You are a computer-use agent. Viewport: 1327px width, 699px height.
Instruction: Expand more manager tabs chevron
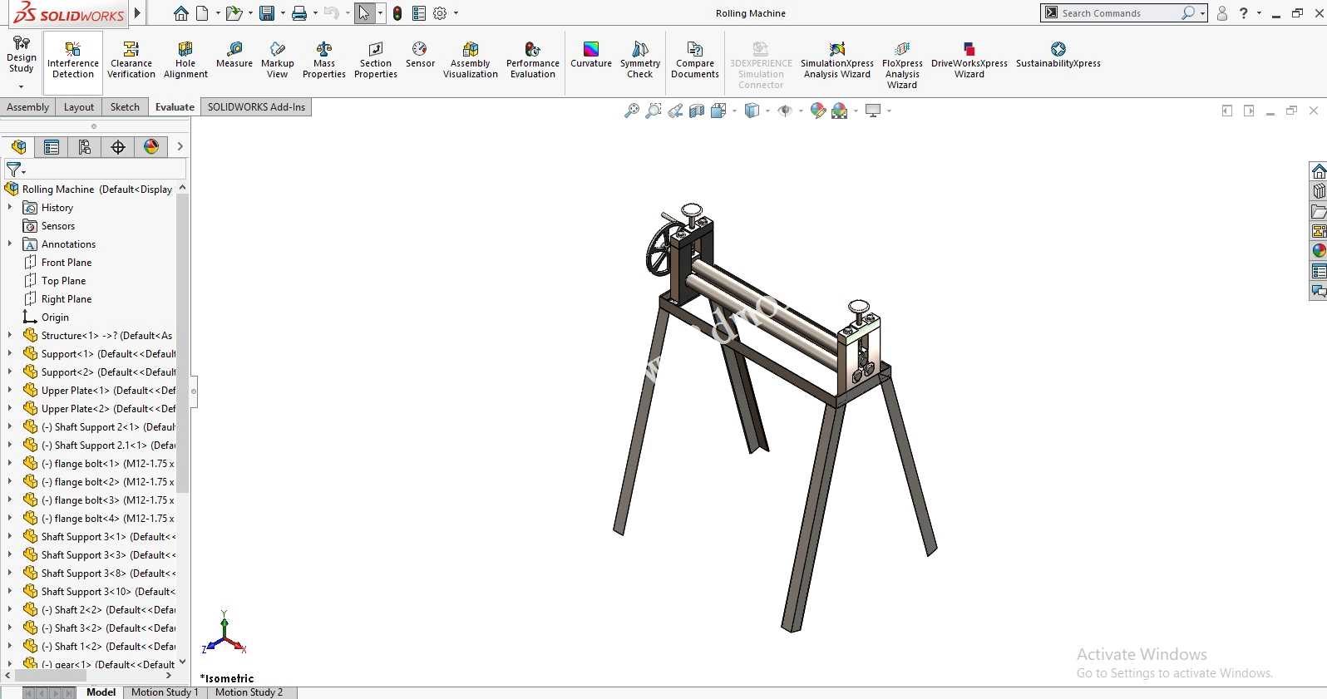180,147
